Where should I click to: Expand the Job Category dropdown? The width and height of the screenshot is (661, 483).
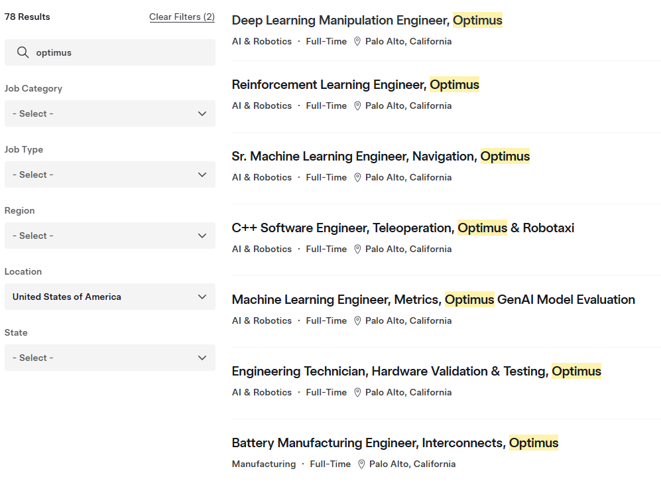coord(109,113)
